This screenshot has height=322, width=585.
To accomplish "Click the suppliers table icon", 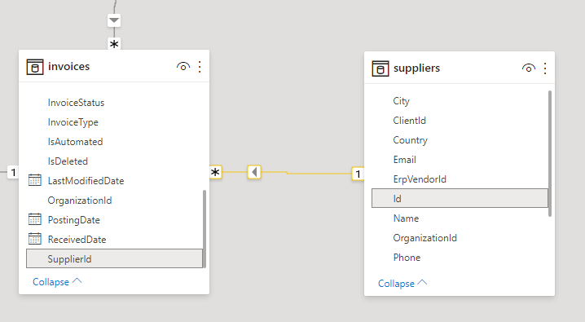I will click(380, 68).
